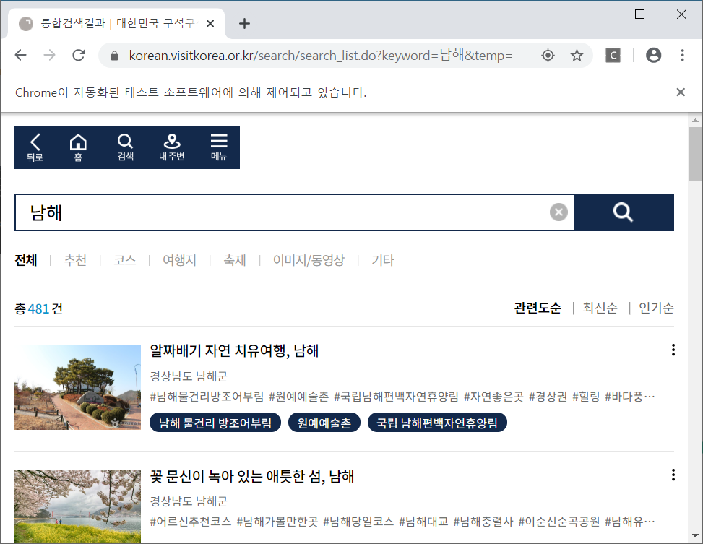
Task: Open more options for 꽃 문신이 녹아 있는 result
Action: [x=673, y=475]
